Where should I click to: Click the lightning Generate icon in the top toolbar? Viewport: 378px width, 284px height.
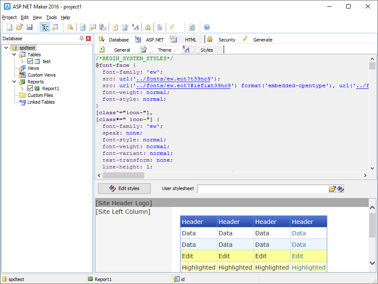tap(172, 27)
